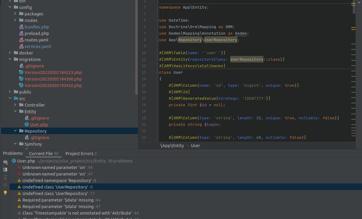362x219 pixels.
Task: Click the editor vertical scrollbar thumb
Action: (x=354, y=7)
